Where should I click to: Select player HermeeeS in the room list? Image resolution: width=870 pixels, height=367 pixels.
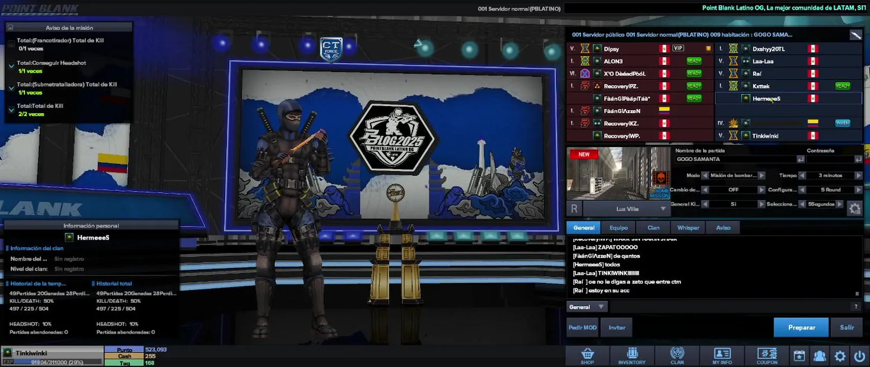(789, 98)
